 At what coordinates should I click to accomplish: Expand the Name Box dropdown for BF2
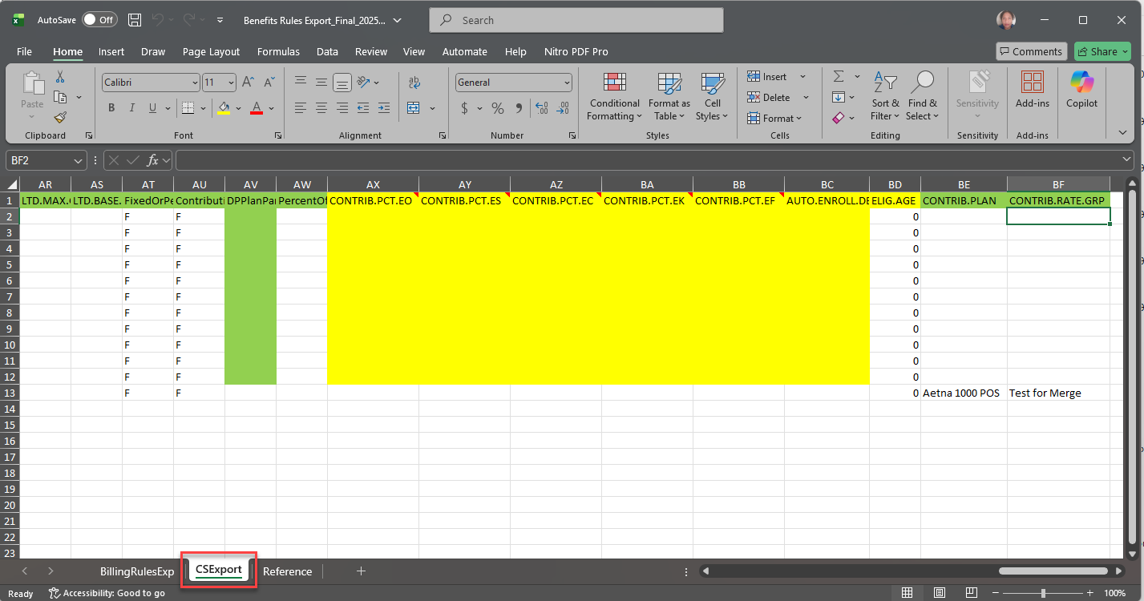coord(78,160)
